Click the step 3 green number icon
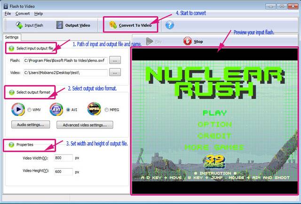Viewport: 301px width, 204px height. click(x=11, y=145)
